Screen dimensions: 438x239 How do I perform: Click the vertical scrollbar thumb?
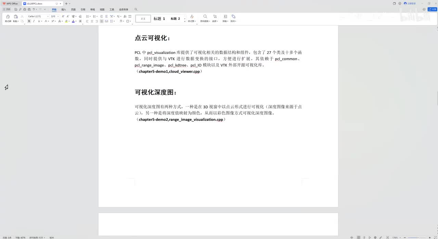click(x=437, y=98)
